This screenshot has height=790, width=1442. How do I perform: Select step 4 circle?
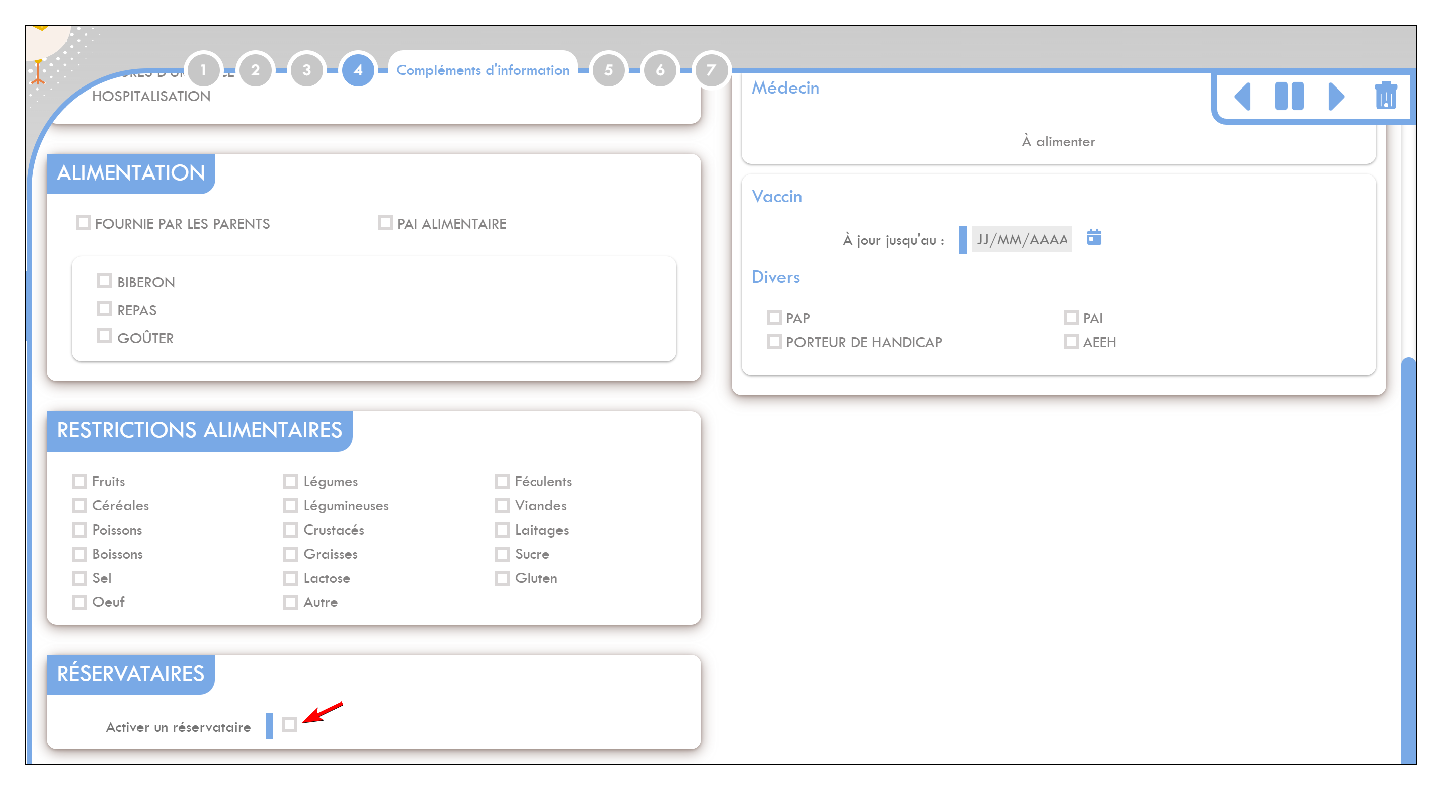click(x=358, y=70)
